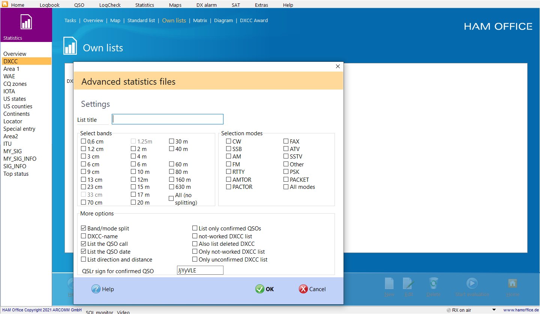Viewport: 540px width, 314px height.
Task: Select IOTA in the statistics sidebar
Action: click(26, 91)
